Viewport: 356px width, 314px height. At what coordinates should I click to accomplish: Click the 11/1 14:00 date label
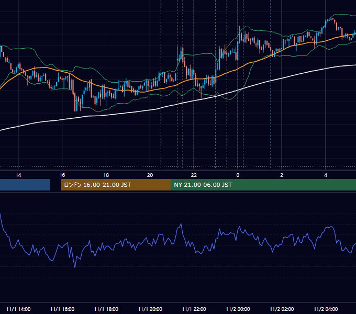coord(18,309)
